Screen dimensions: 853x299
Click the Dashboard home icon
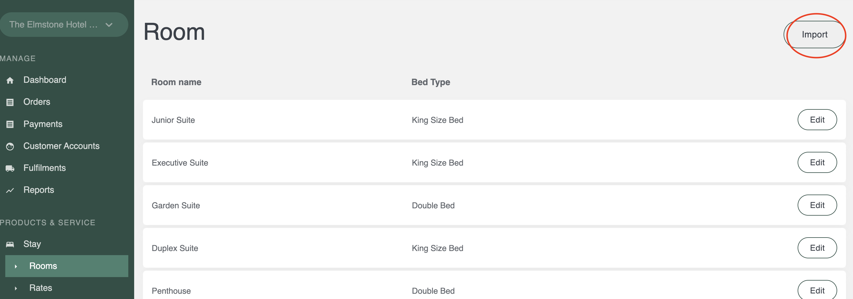[10, 80]
